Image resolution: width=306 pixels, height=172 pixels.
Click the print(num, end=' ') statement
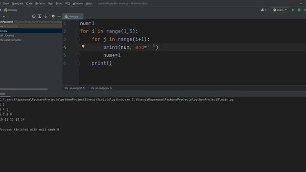tap(131, 47)
